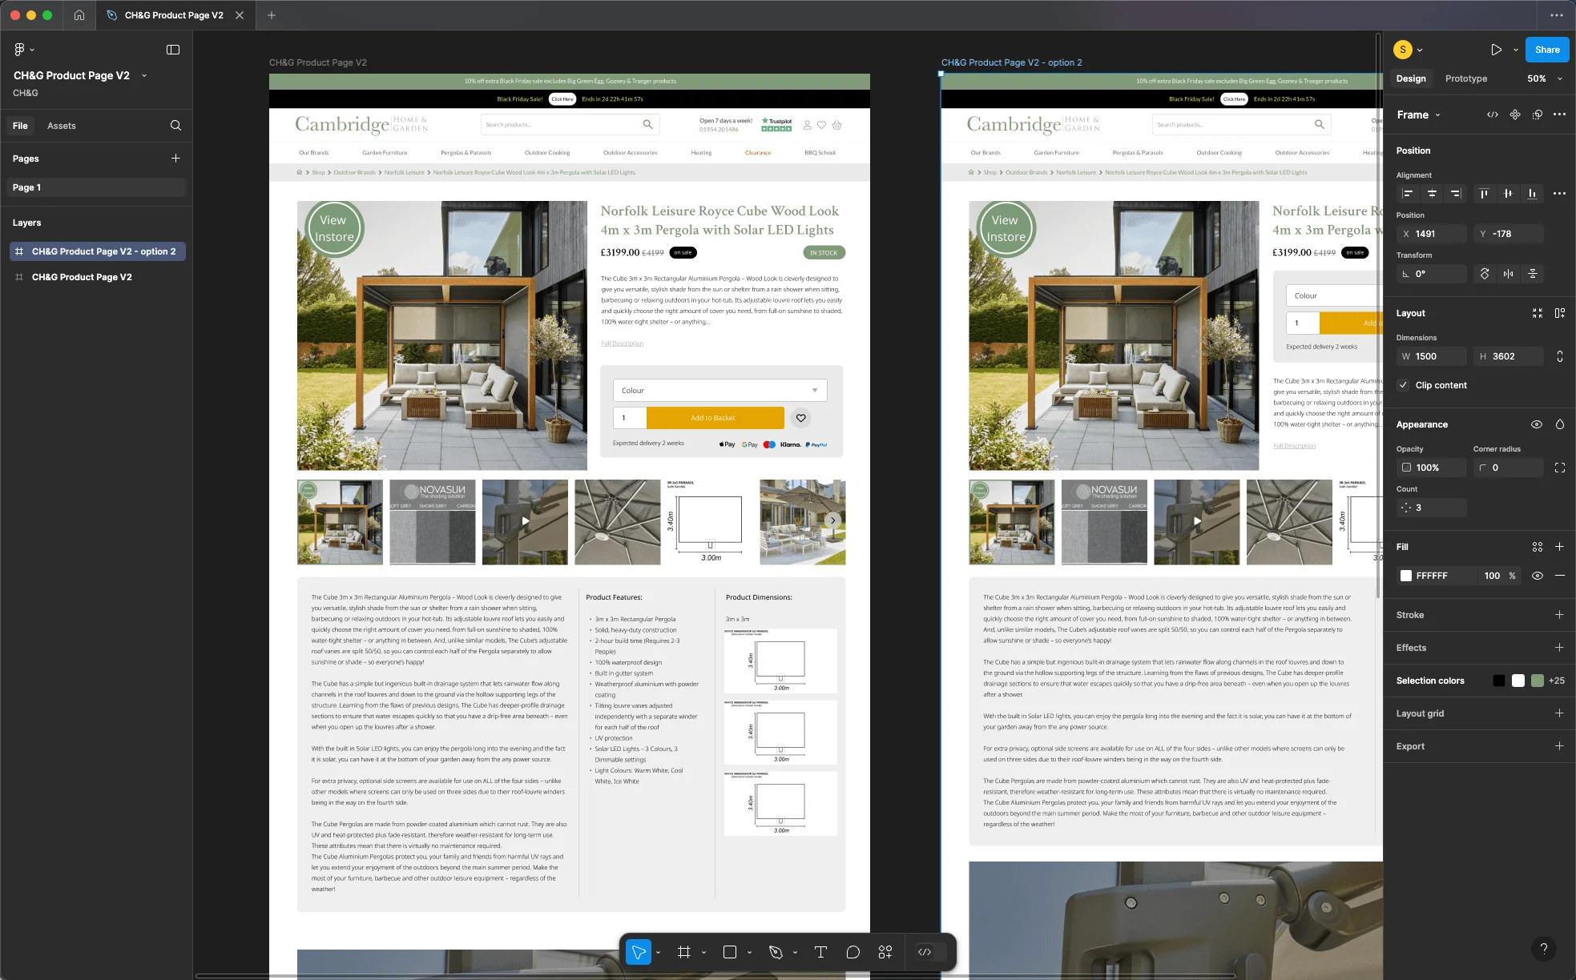Expand the file name CH&G Product Page V2 chevron
The height and width of the screenshot is (980, 1576).
click(144, 75)
